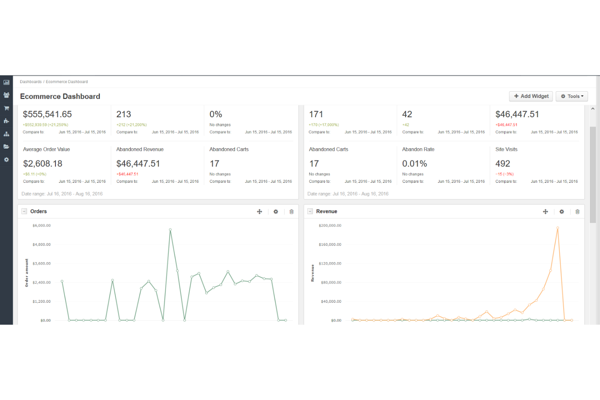Delete the Revenue widget via trash icon
600x400 pixels.
coord(578,212)
